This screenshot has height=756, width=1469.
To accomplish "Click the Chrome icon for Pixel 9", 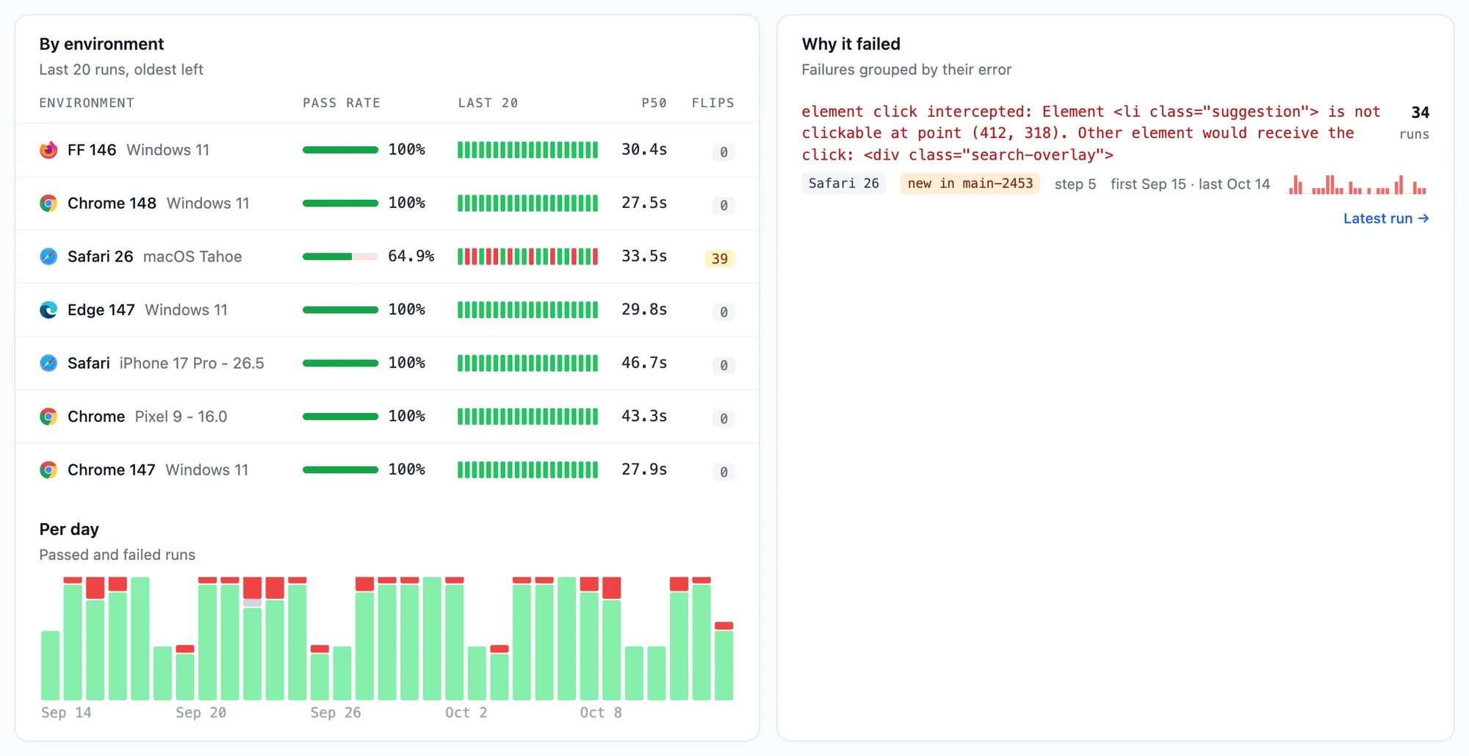I will tap(48, 417).
